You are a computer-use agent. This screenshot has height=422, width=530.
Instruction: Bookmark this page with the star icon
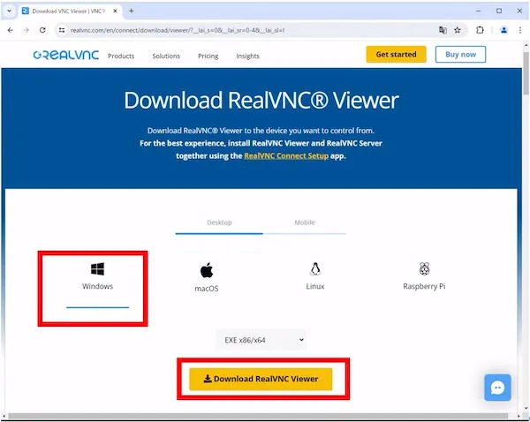458,30
